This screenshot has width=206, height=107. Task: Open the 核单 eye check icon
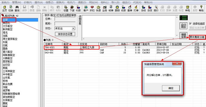coord(111,9)
